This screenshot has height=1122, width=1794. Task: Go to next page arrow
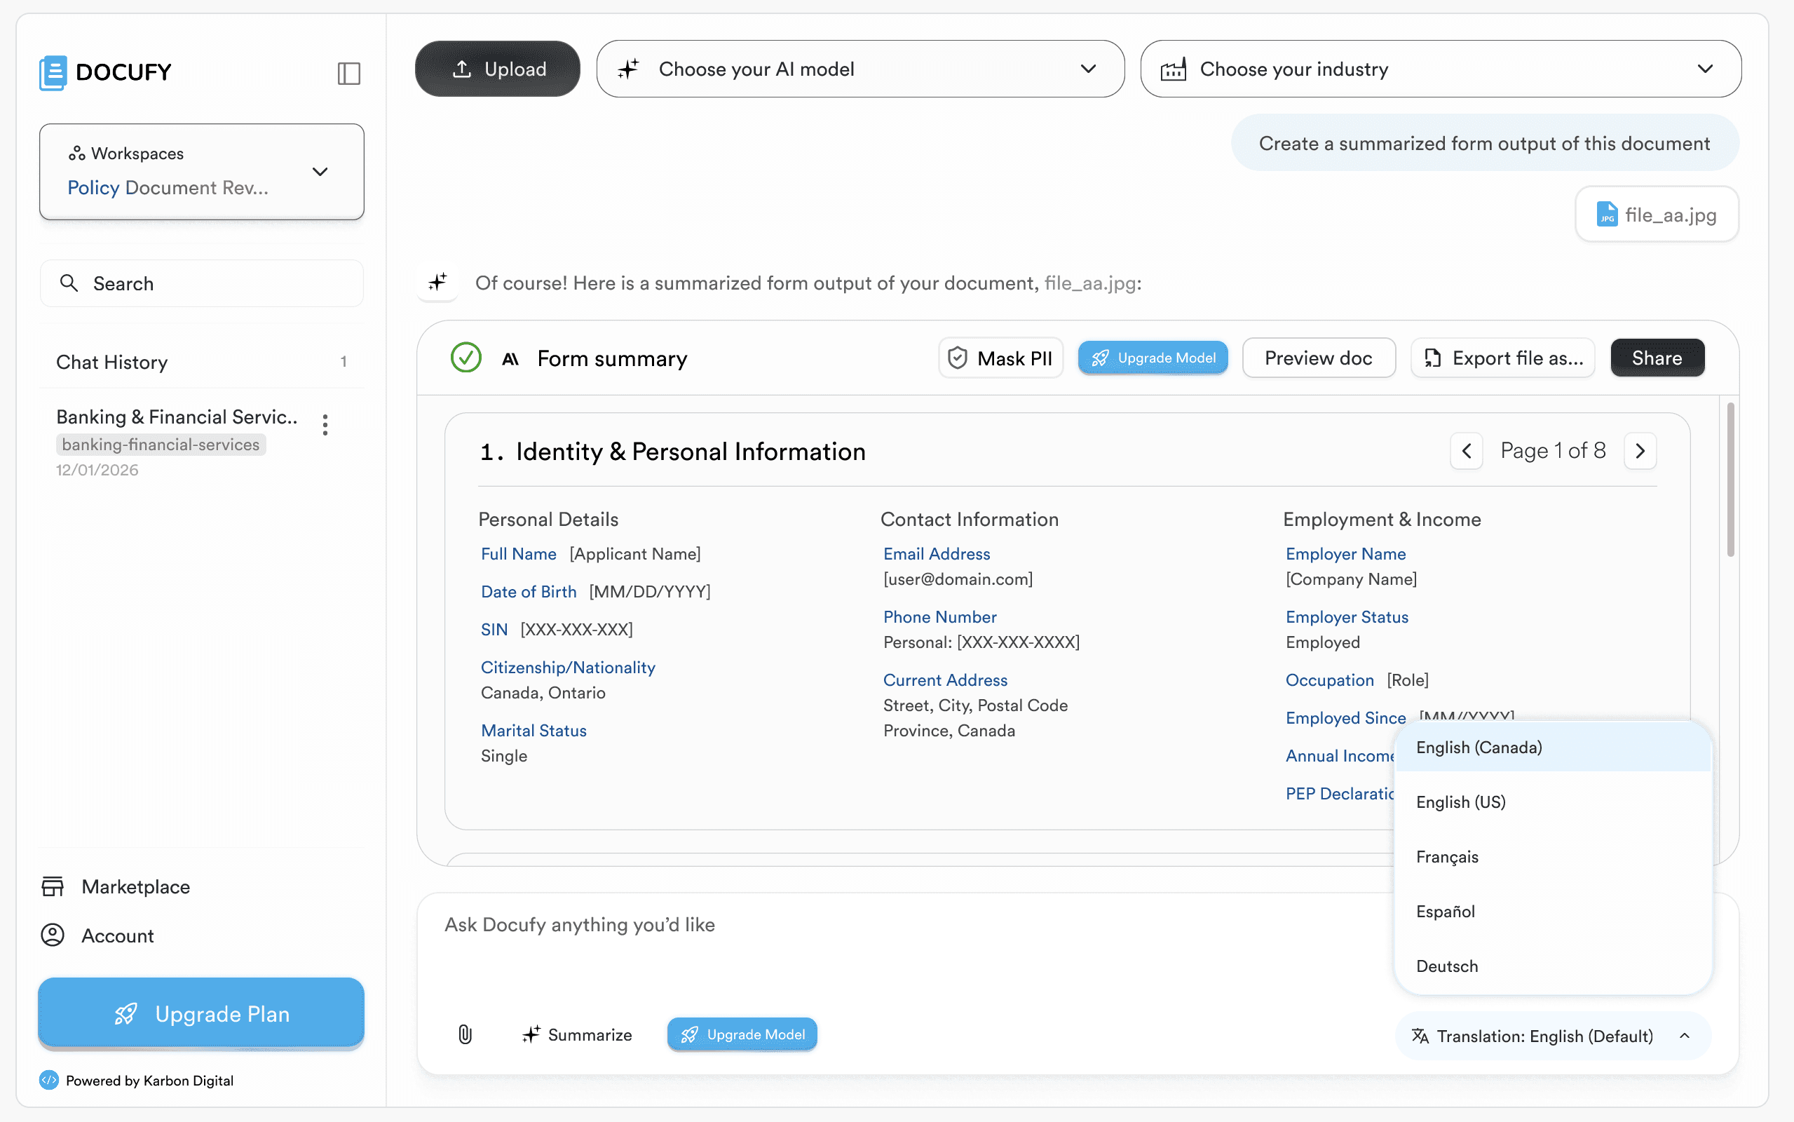click(x=1640, y=450)
